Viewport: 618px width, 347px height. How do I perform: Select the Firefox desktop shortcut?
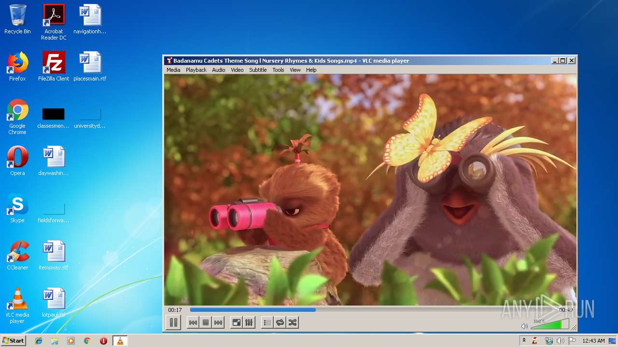click(17, 67)
